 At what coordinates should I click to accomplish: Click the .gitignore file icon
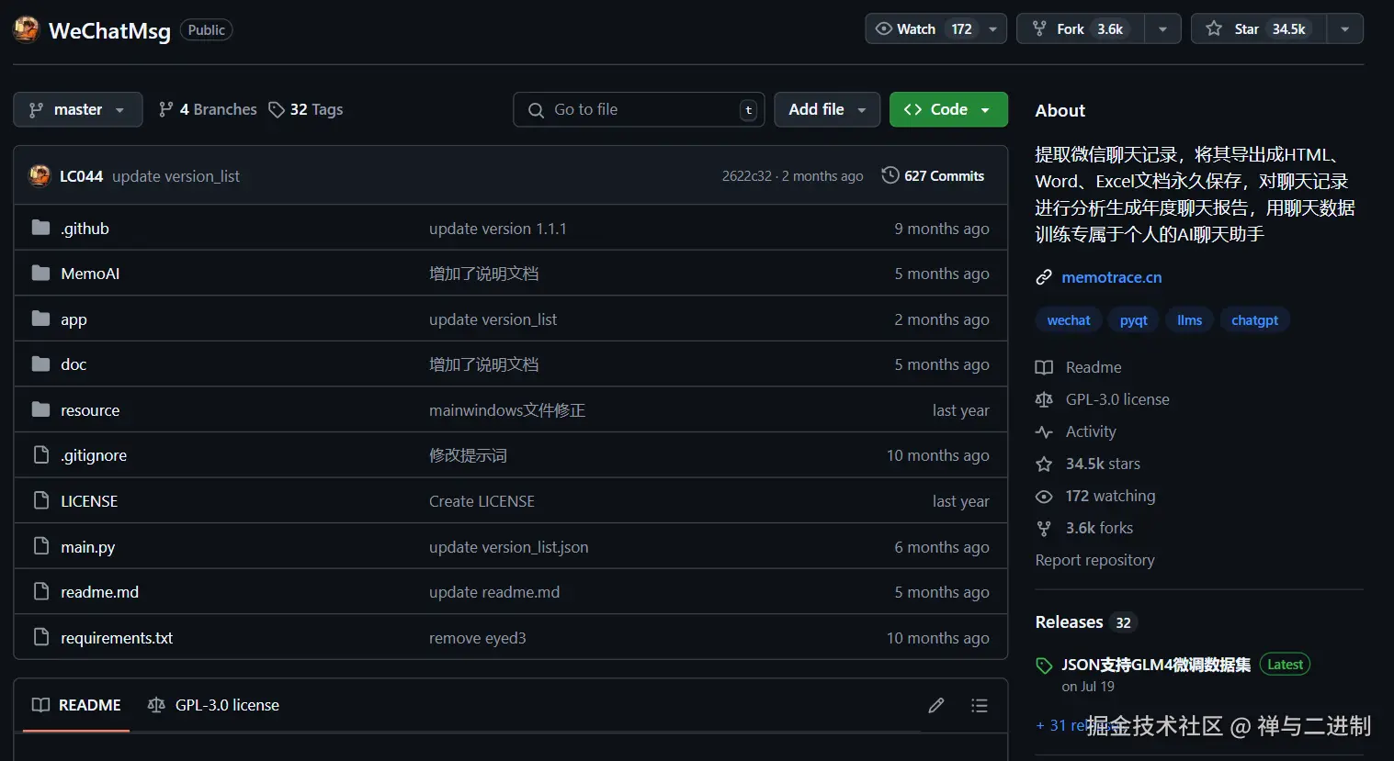[x=40, y=454]
